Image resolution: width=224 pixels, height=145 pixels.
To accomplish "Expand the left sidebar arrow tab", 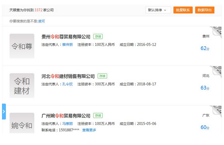I will click(x=4, y=111).
